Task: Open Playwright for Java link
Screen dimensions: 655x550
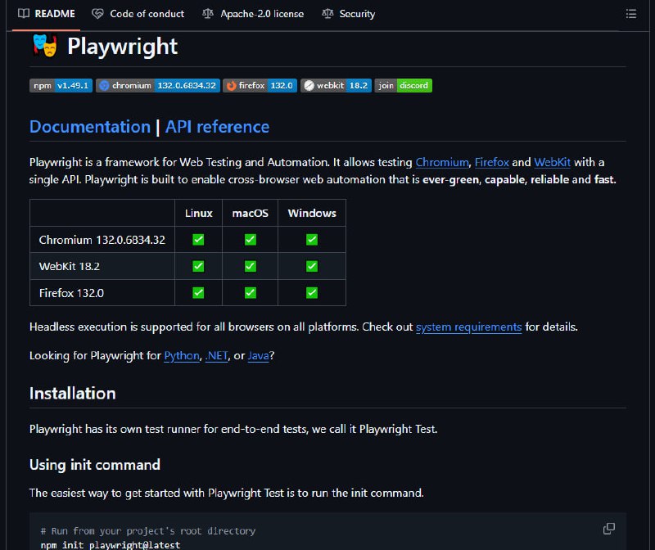Action: pos(258,355)
